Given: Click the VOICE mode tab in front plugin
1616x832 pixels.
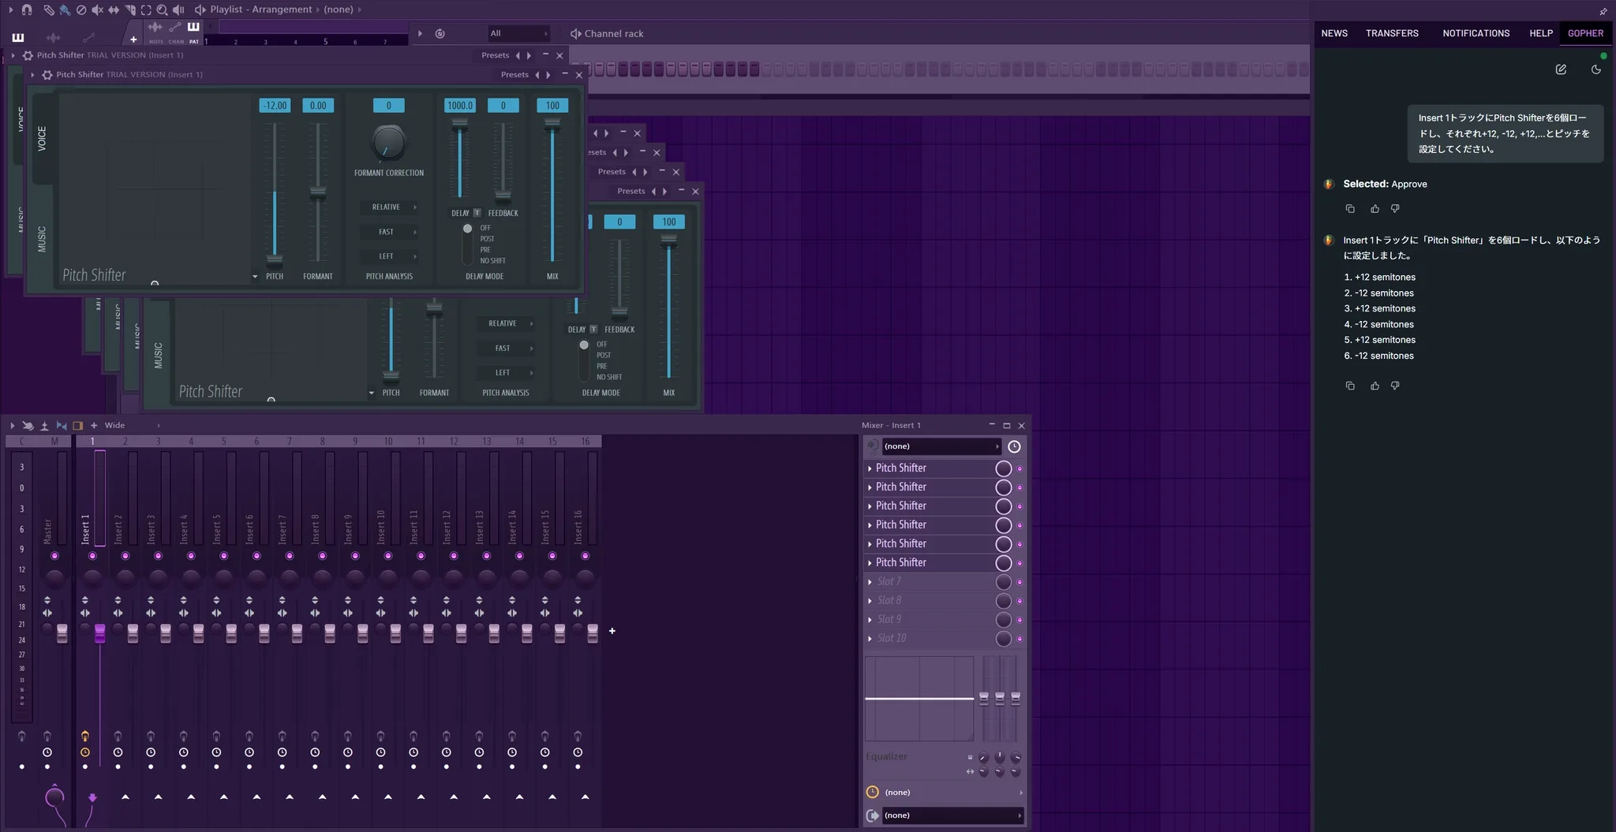Looking at the screenshot, I should [x=42, y=139].
